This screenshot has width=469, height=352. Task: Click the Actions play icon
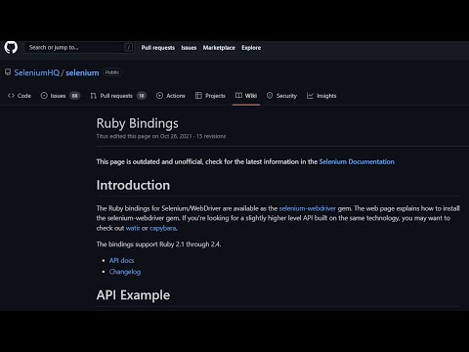(x=159, y=96)
